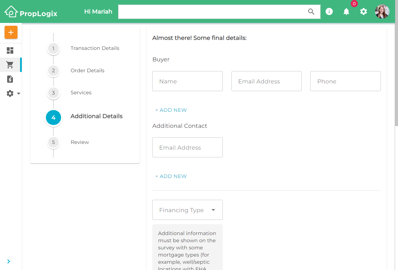Focus the Buyer Email Address field
Viewport: 398px width, 270px height.
(266, 81)
